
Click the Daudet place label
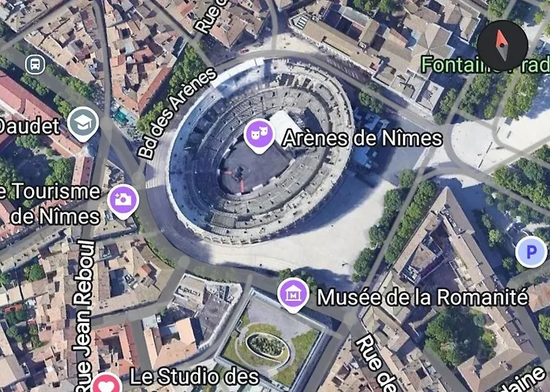tap(30, 126)
